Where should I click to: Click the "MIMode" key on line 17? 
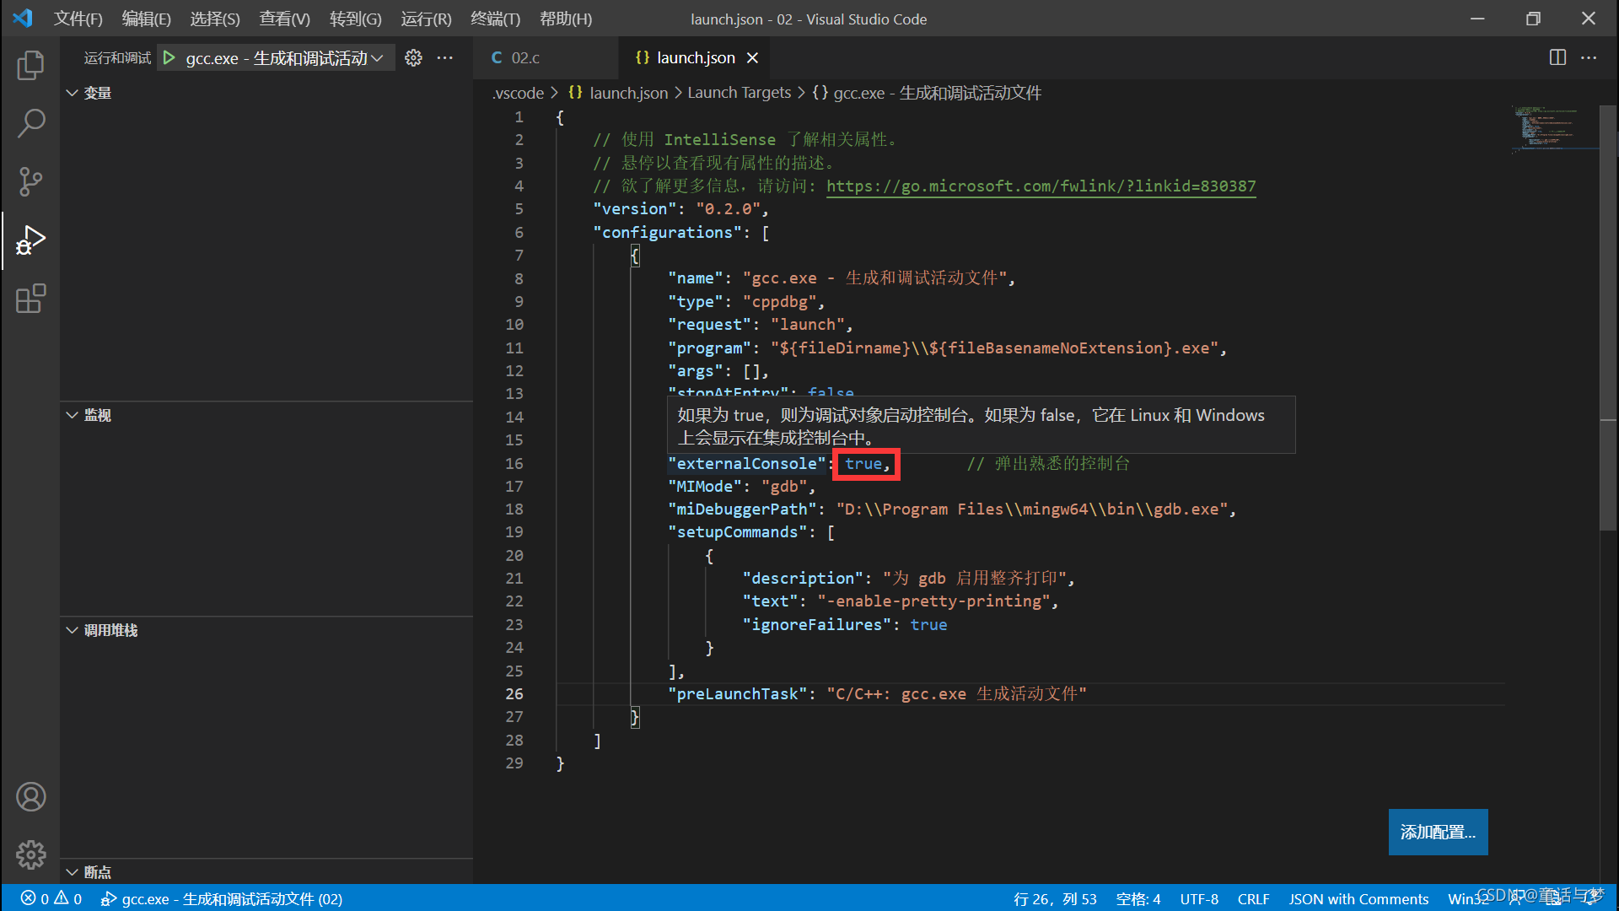click(x=705, y=486)
